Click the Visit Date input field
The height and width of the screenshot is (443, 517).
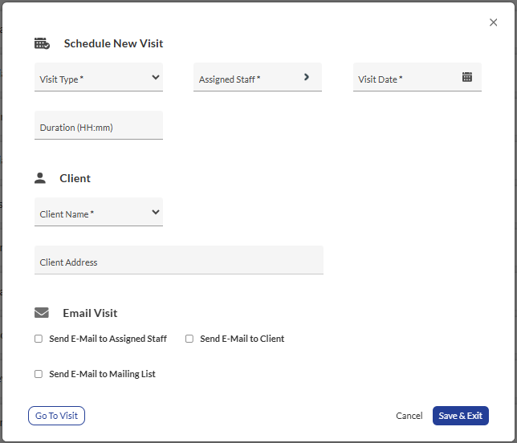click(x=405, y=79)
